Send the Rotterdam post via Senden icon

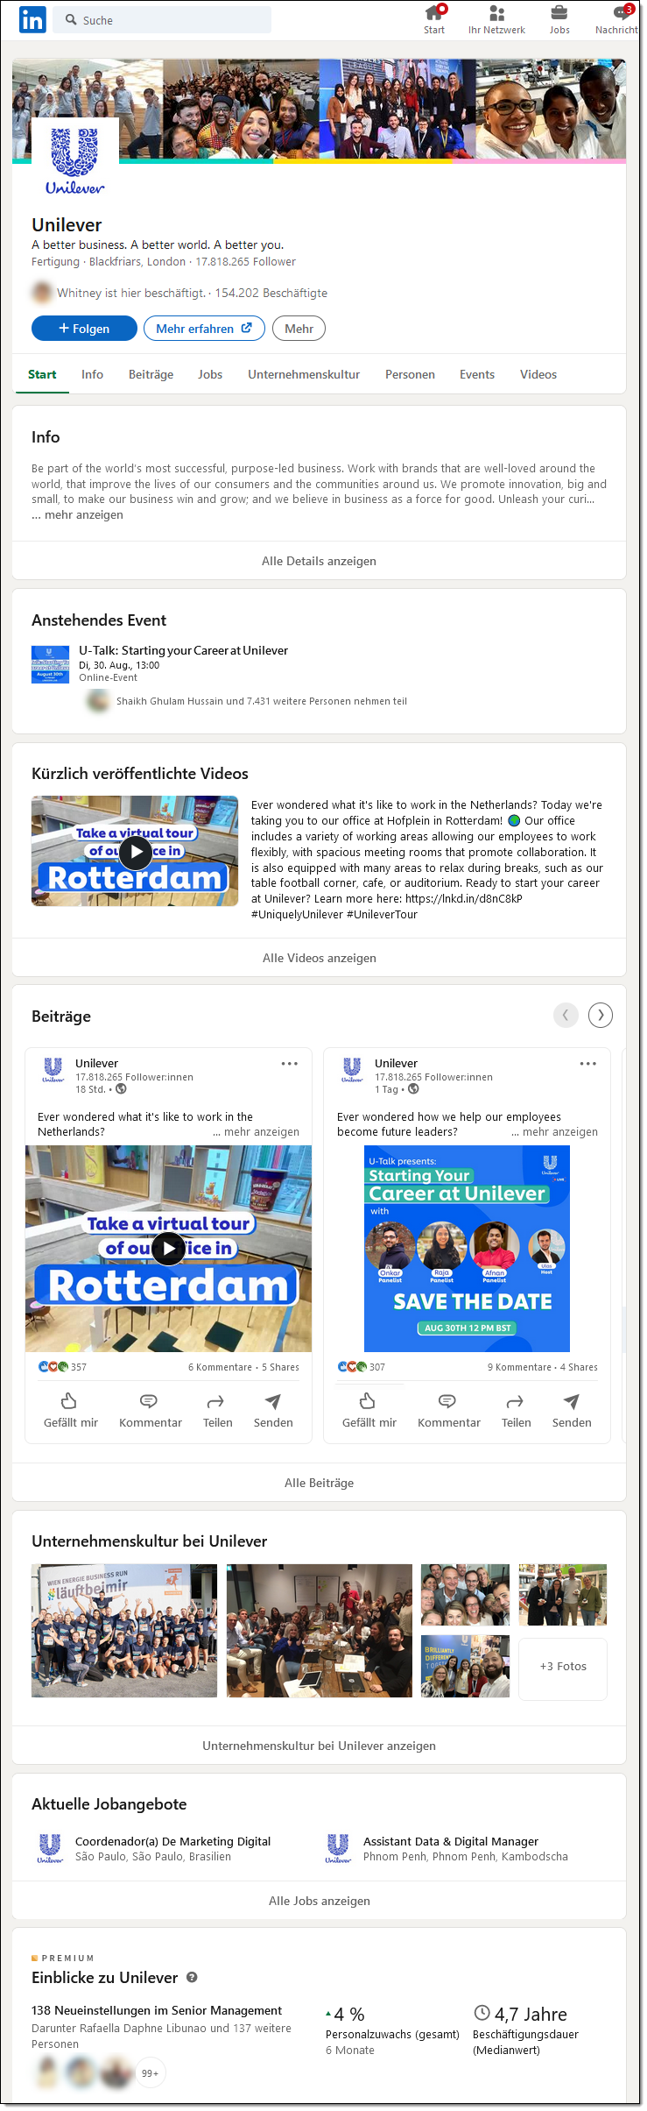click(273, 1410)
